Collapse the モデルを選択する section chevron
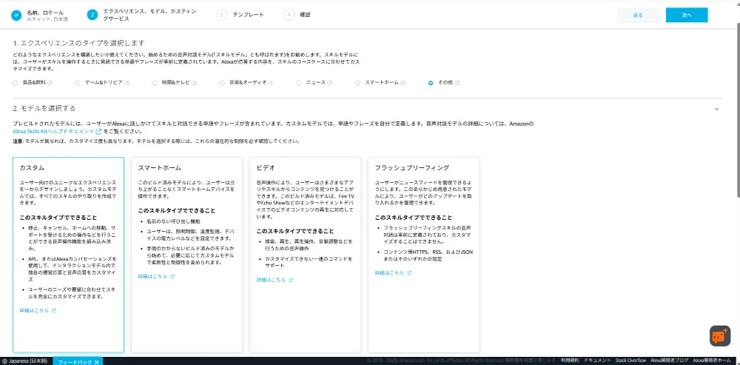Viewport: 740px width, 365px height. pyautogui.click(x=716, y=109)
